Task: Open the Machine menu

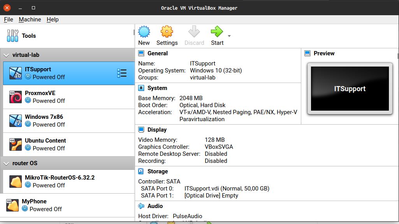Action: pyautogui.click(x=30, y=19)
